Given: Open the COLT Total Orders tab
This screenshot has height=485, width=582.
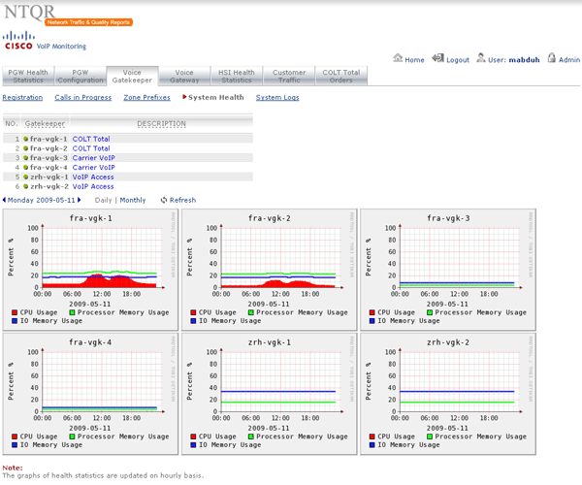Looking at the screenshot, I should (x=342, y=77).
